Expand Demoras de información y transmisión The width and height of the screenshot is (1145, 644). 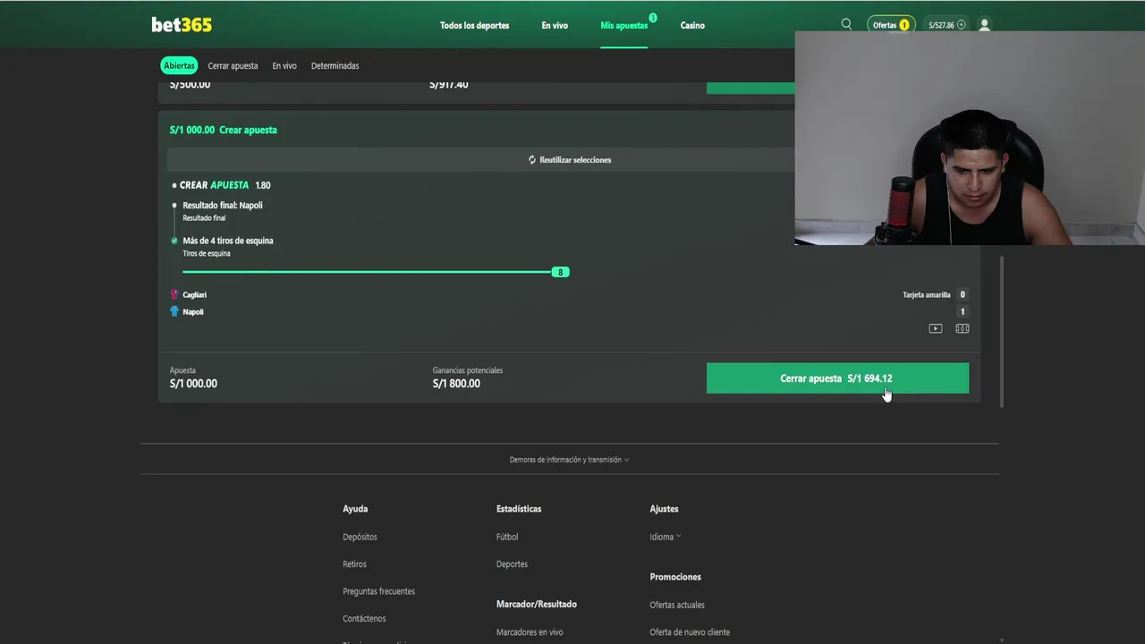click(569, 460)
